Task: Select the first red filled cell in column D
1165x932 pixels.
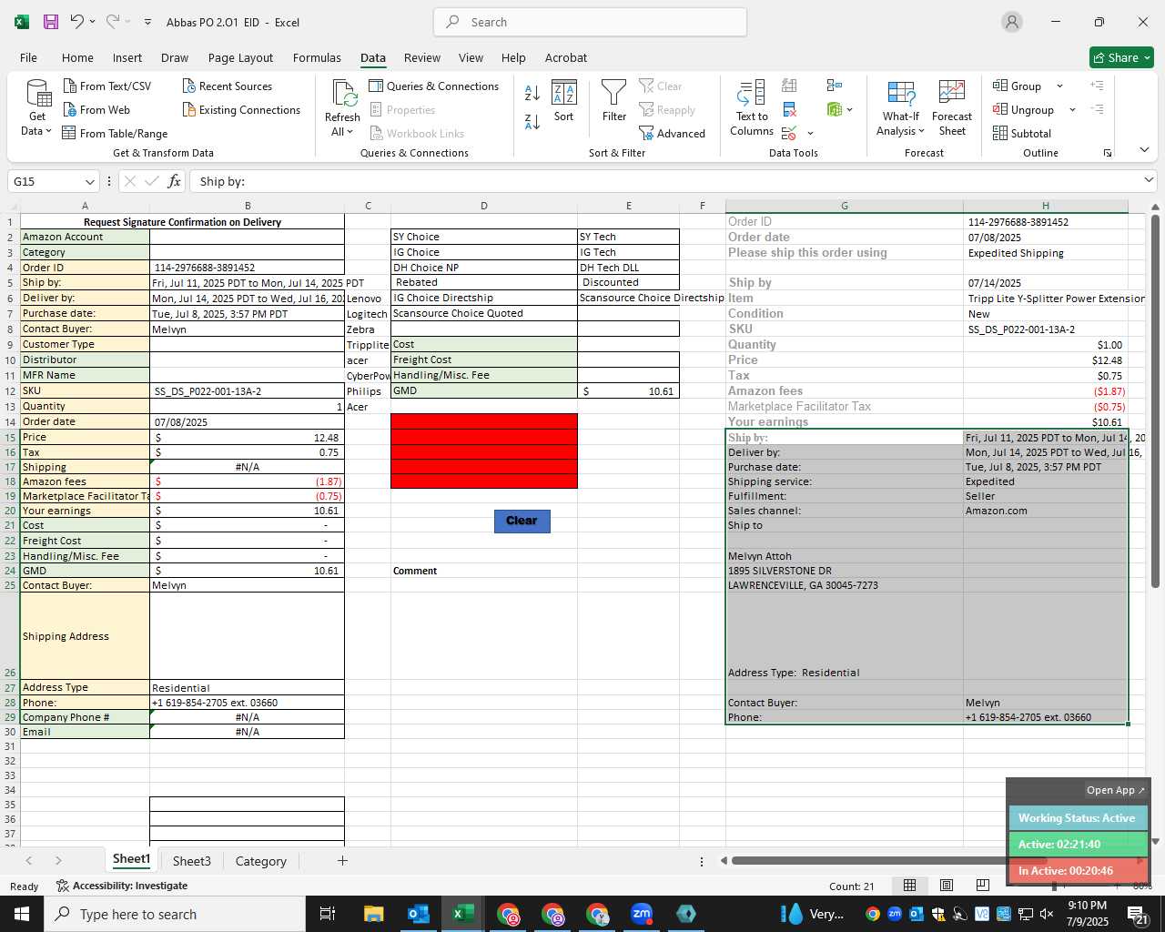Action: tap(484, 421)
